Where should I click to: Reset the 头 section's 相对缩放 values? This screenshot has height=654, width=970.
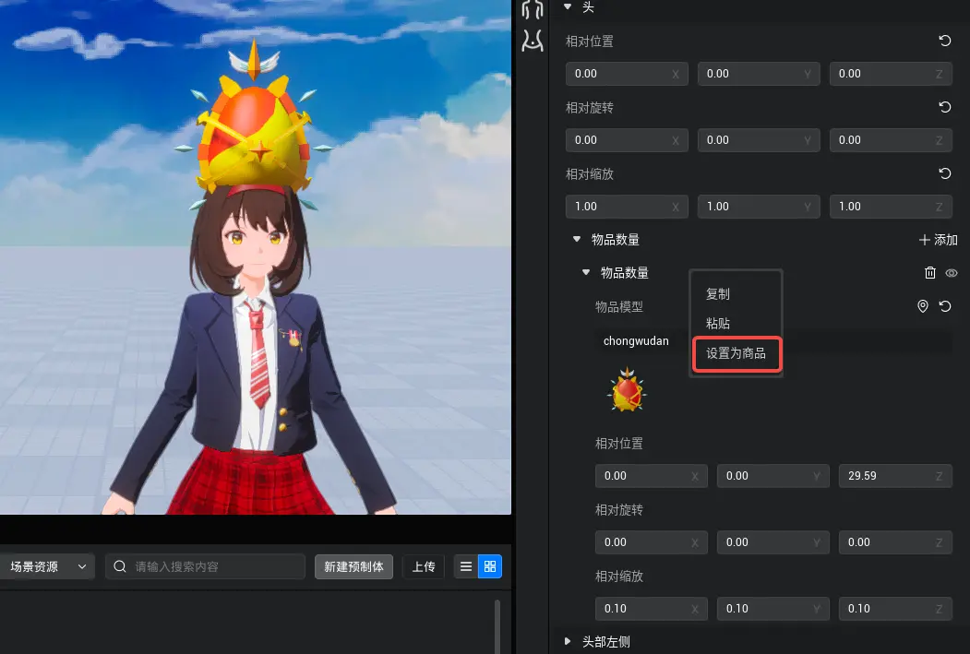pyautogui.click(x=945, y=173)
